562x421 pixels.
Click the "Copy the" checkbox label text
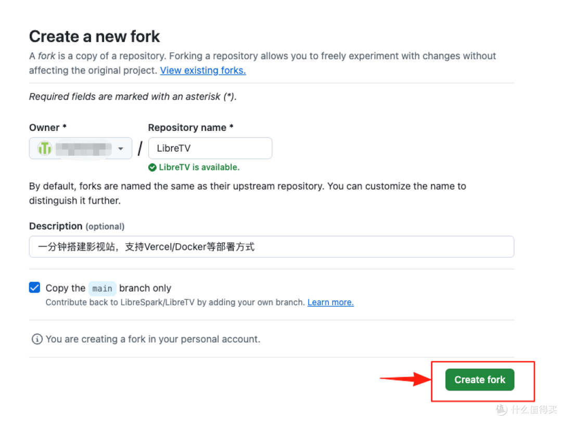[65, 288]
